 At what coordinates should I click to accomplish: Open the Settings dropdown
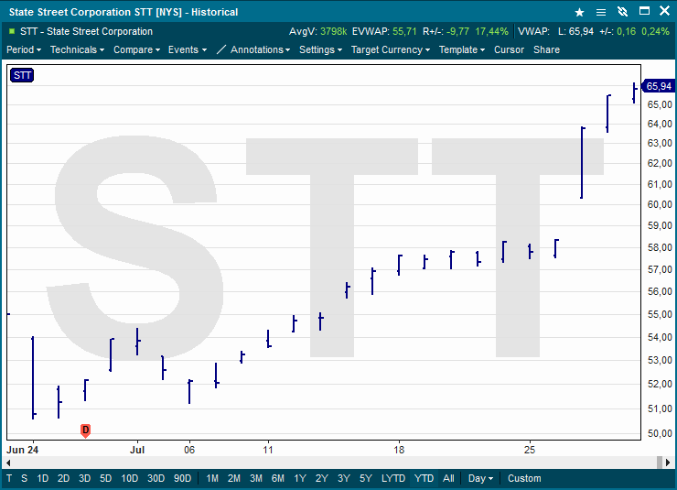coord(321,49)
